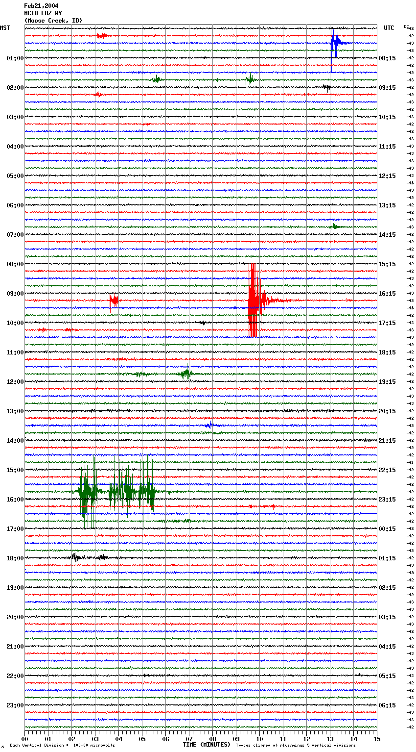The width and height of the screenshot is (416, 752).
Task: Click the large green multi-burst signal
Action: tap(117, 491)
